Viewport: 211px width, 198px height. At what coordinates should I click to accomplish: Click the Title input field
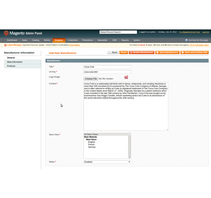pyautogui.click(x=107, y=67)
